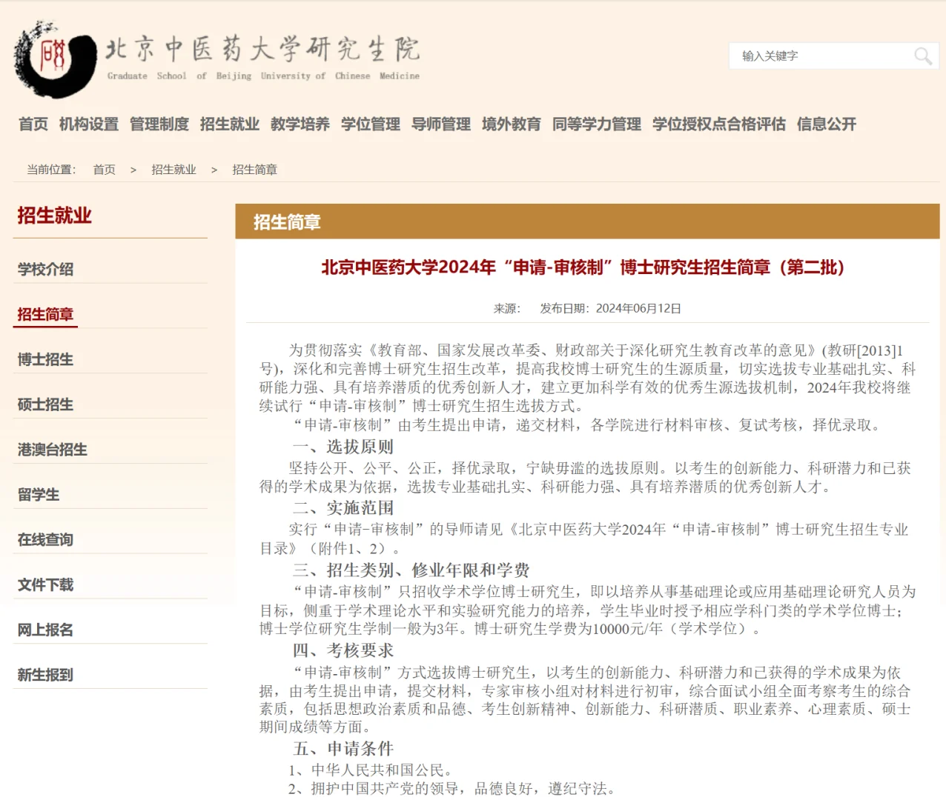This screenshot has width=946, height=800.
Task: Click the heading 二、实施范围
Action: 343,508
